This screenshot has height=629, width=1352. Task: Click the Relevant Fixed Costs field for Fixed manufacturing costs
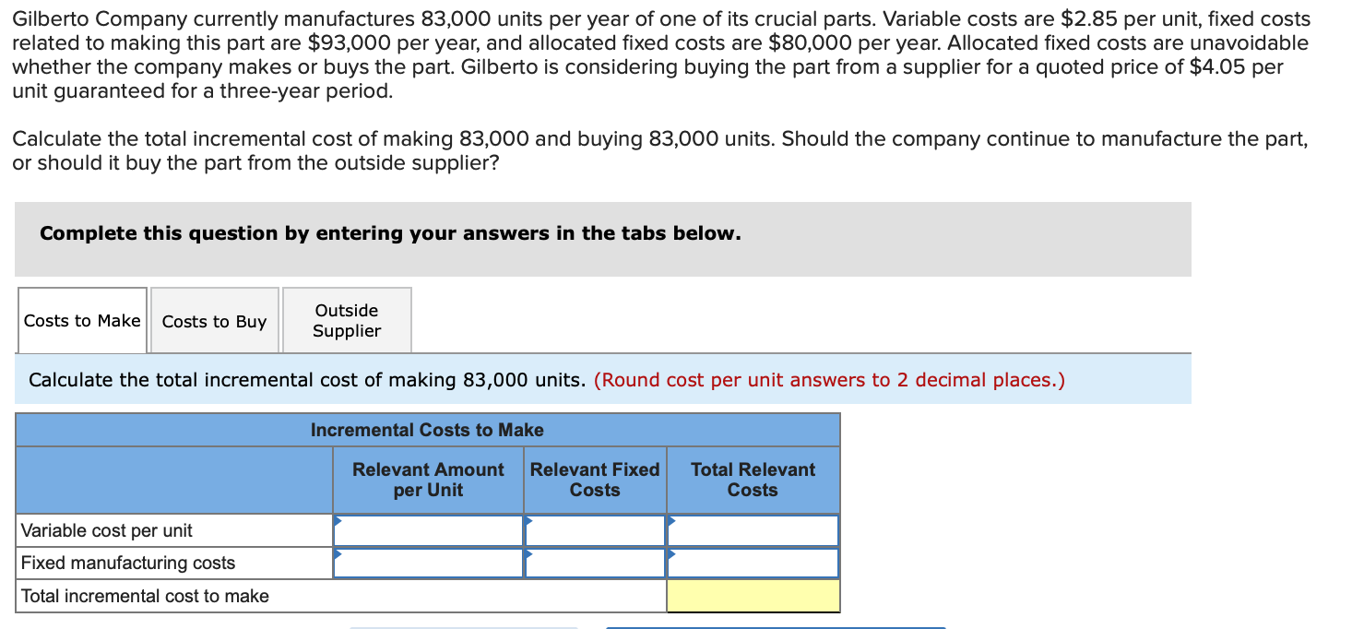coord(595,562)
